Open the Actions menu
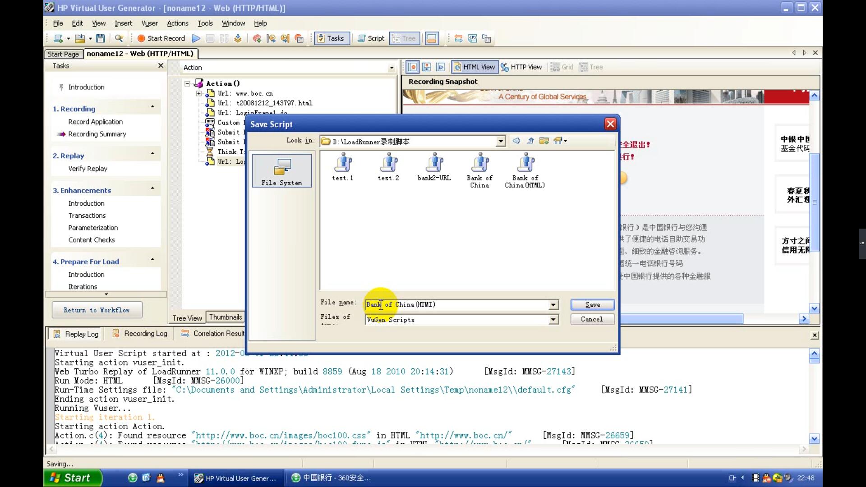This screenshot has width=866, height=487. [x=178, y=23]
